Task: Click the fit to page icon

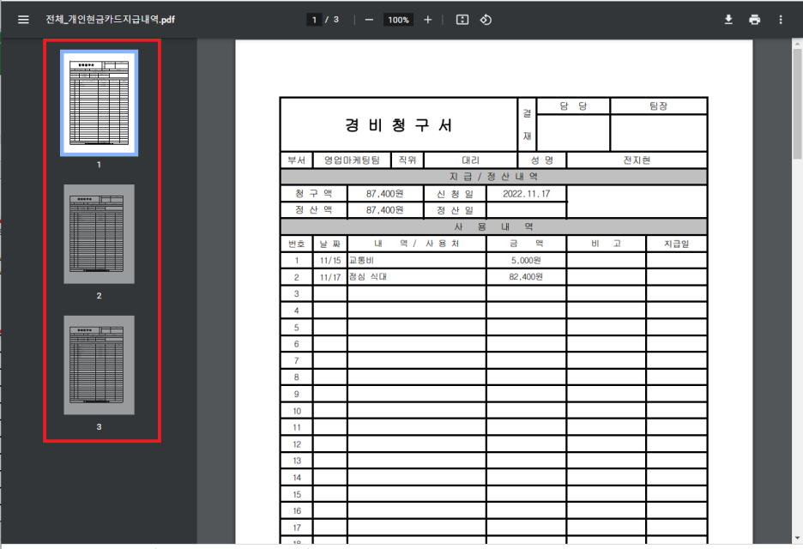Action: 462,20
